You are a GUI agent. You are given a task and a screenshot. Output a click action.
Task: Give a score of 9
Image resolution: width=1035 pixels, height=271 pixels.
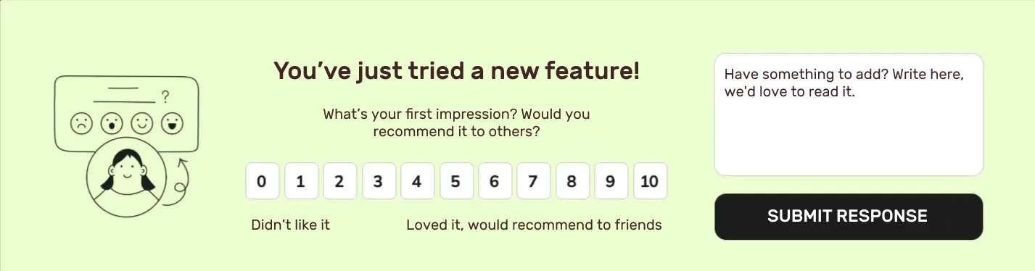[x=611, y=181]
